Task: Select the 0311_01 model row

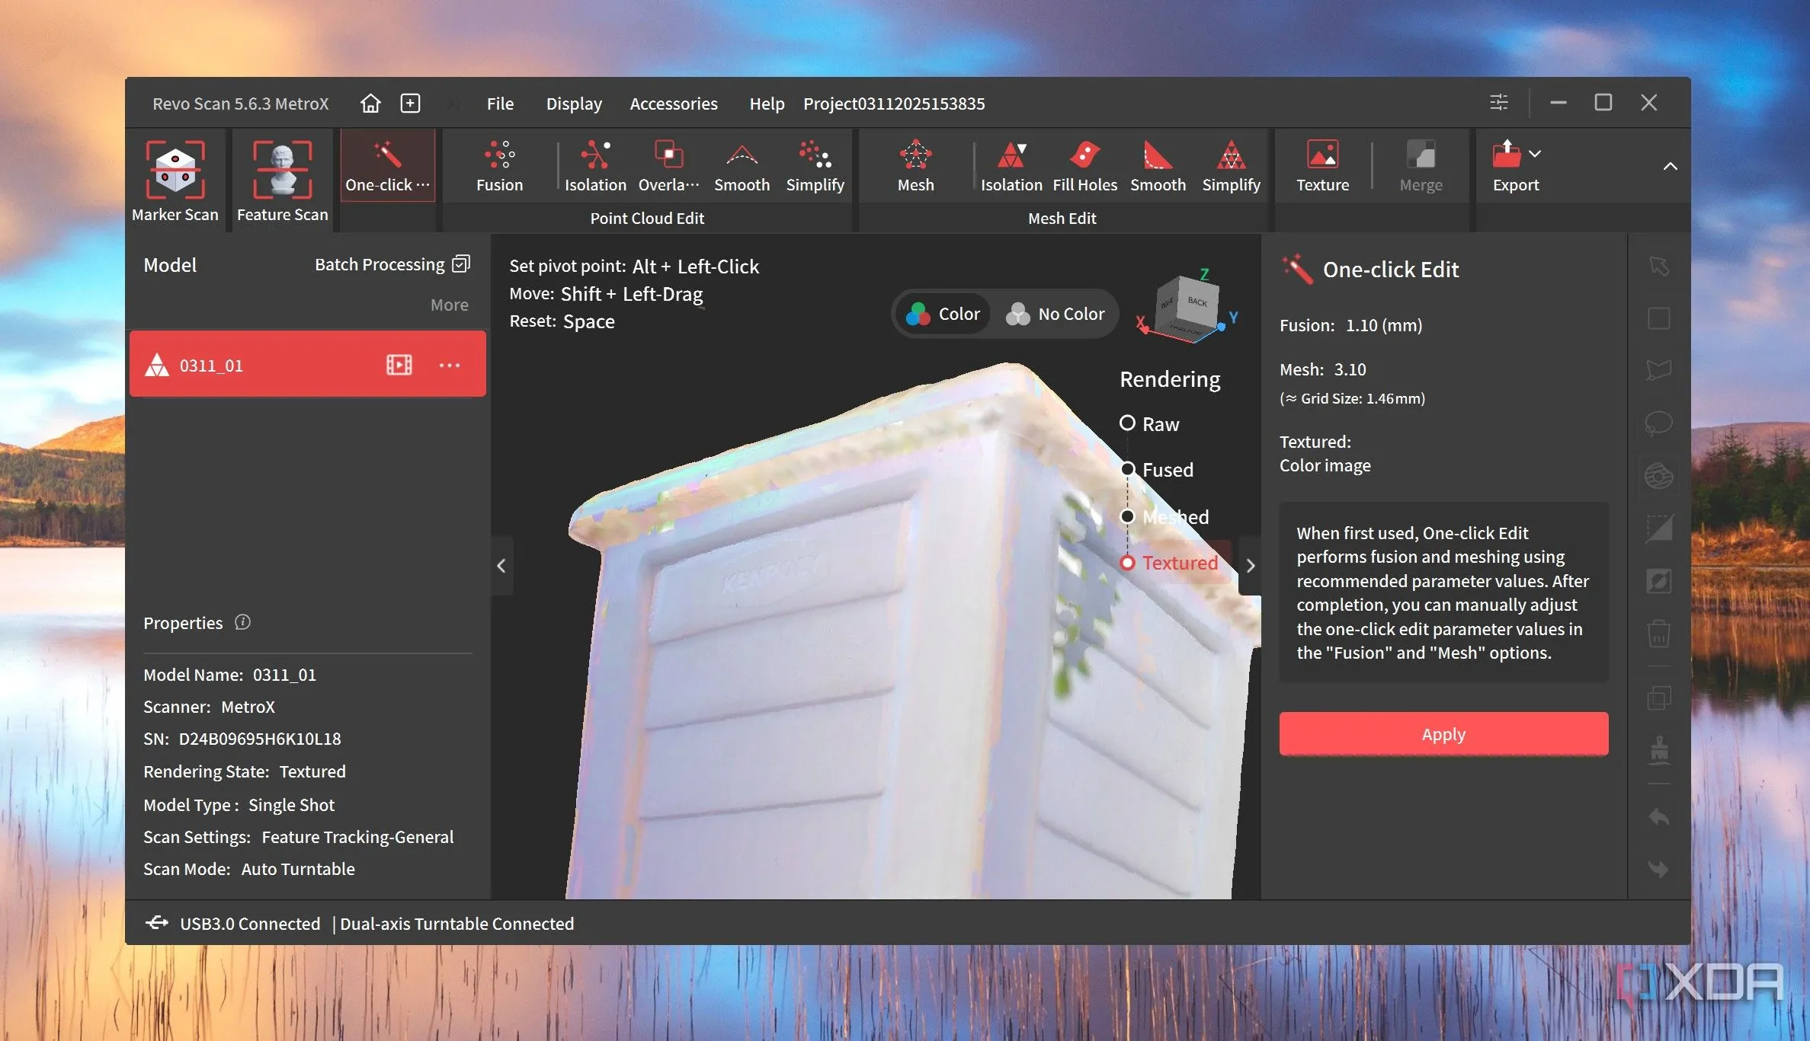Action: tap(308, 365)
